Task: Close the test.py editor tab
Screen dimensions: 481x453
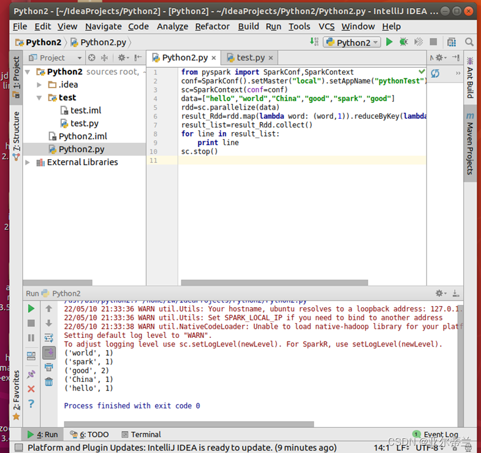Action: (271, 58)
